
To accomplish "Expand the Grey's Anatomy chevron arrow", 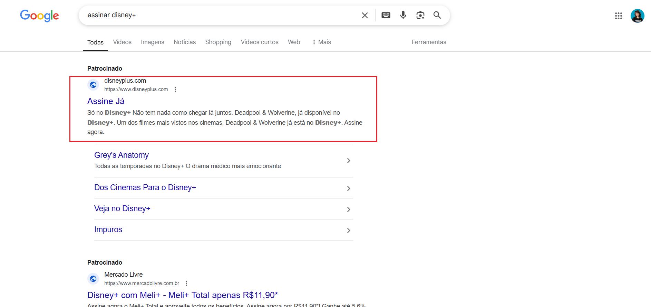I will (349, 161).
